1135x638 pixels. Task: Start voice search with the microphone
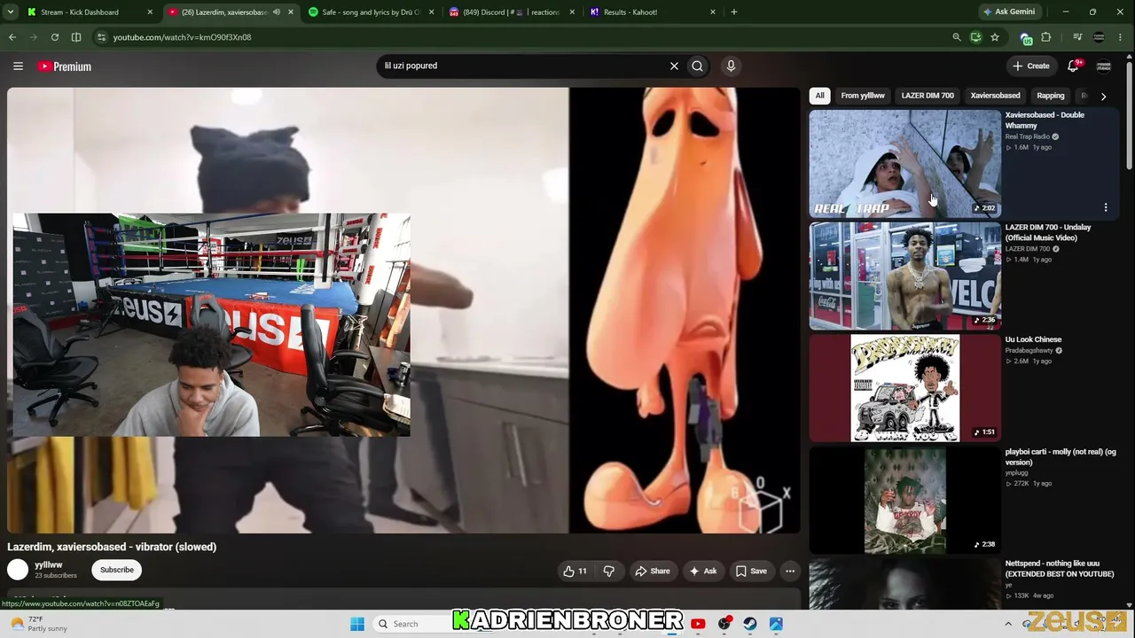pyautogui.click(x=731, y=66)
